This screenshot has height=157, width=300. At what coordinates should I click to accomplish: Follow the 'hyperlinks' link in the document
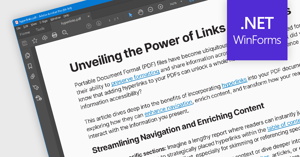coord(234,83)
